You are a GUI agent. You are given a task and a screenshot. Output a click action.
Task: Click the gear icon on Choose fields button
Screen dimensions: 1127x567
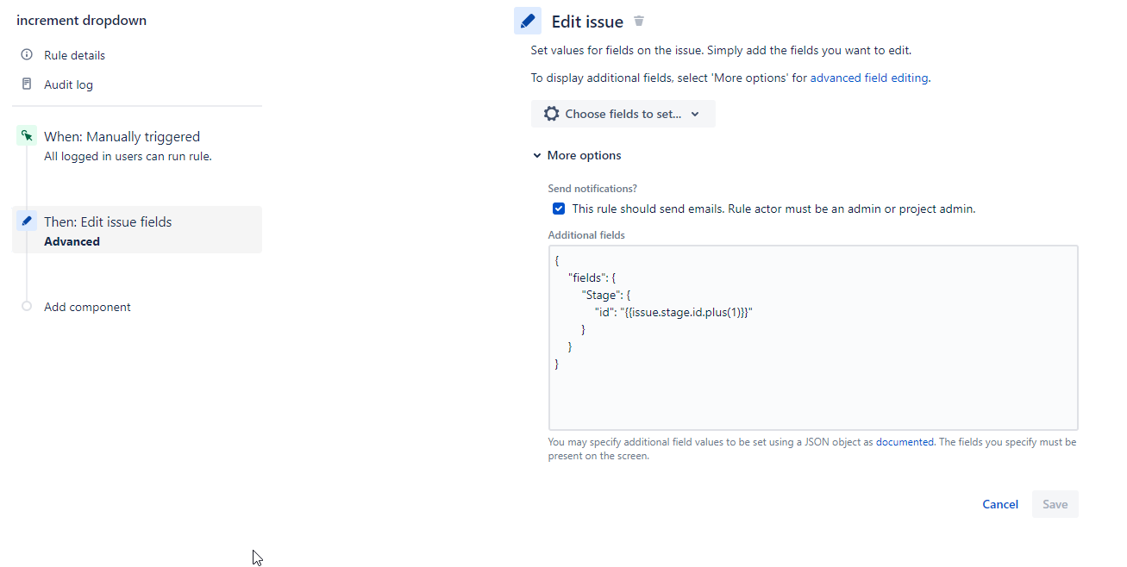point(550,113)
